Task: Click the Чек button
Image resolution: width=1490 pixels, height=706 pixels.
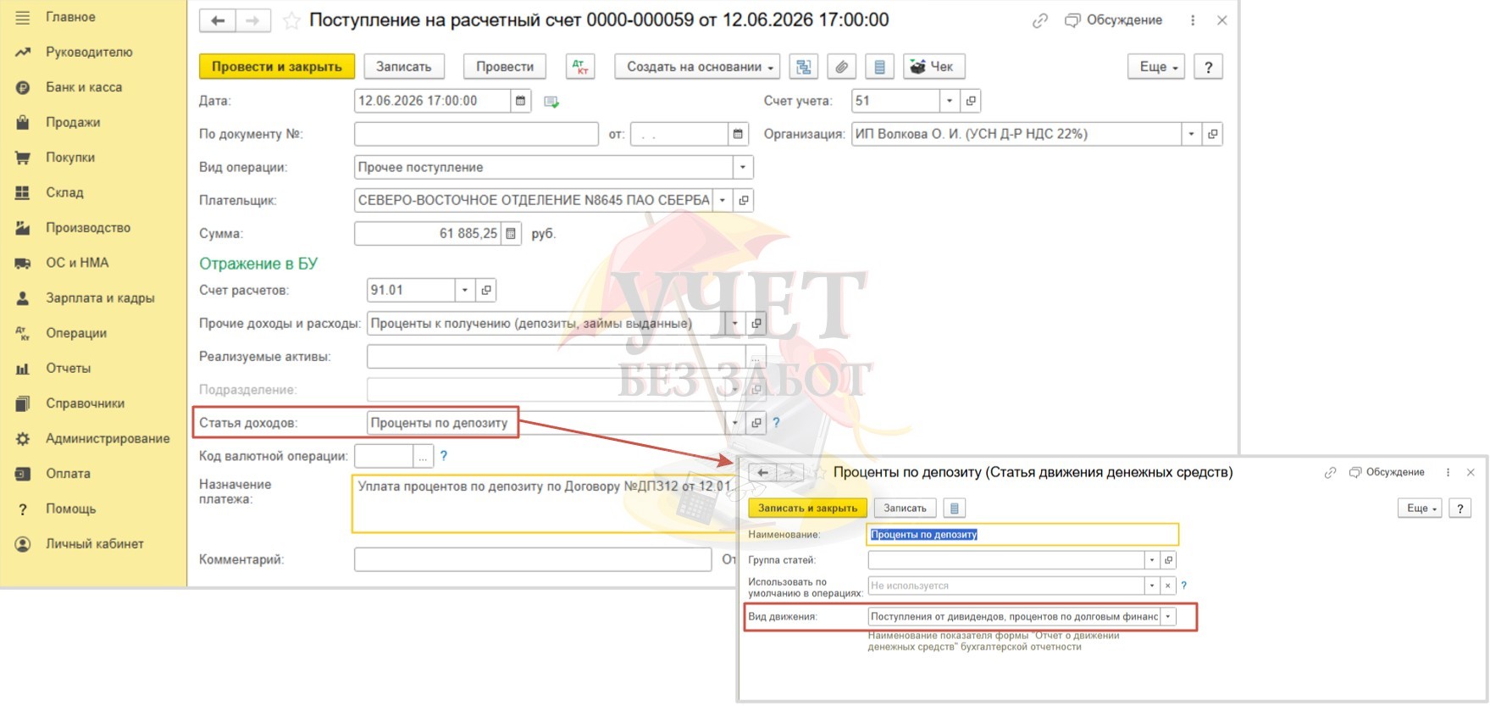Action: point(933,67)
